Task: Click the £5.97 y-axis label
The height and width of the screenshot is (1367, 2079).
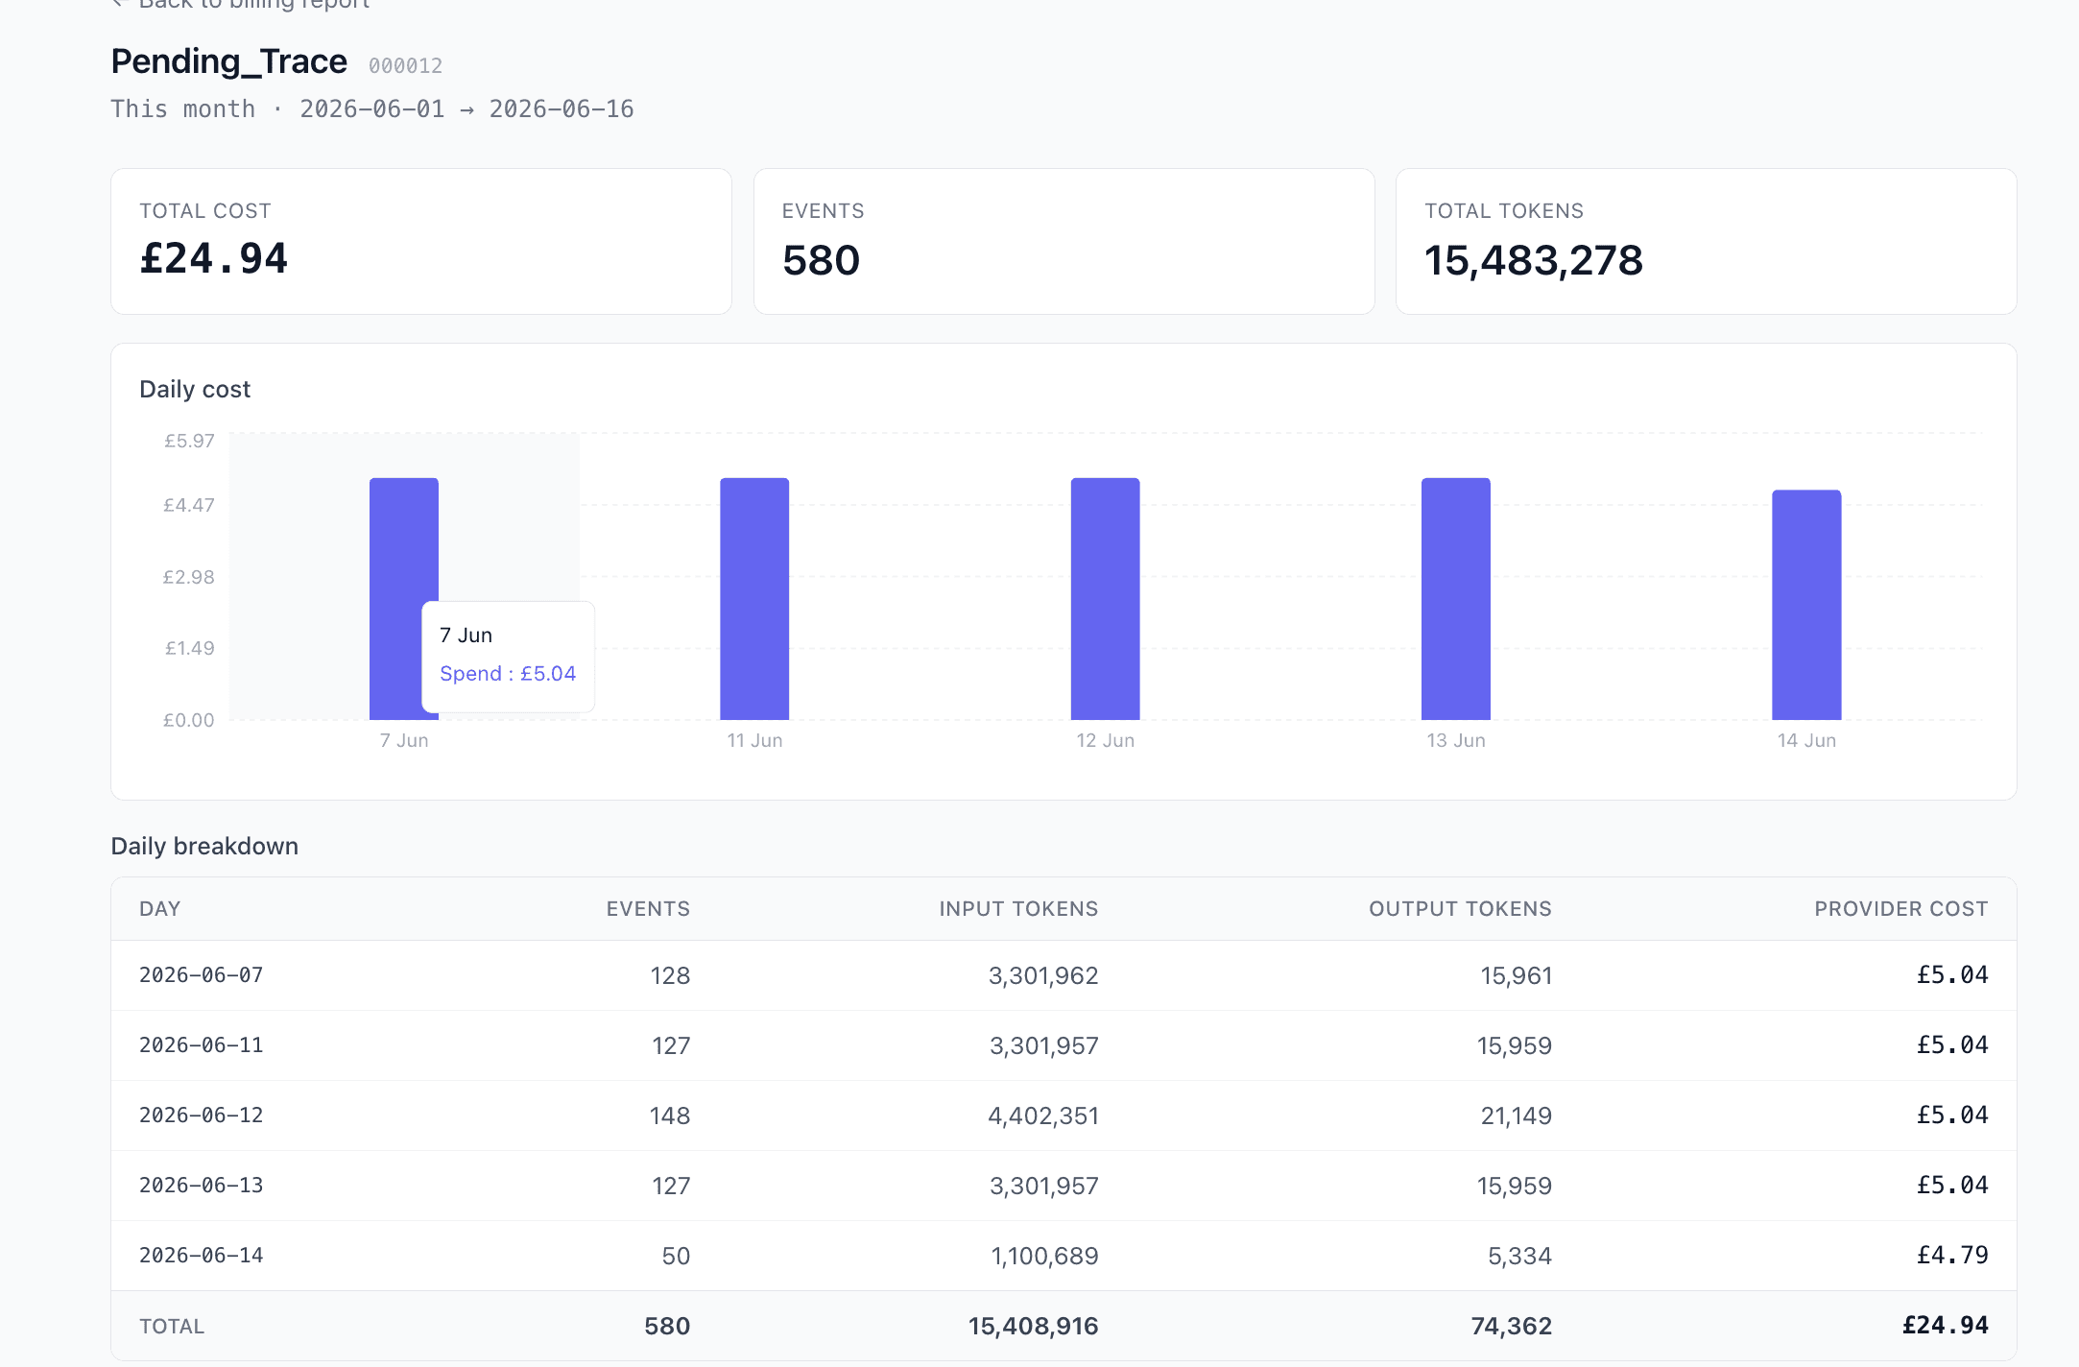Action: 189,441
